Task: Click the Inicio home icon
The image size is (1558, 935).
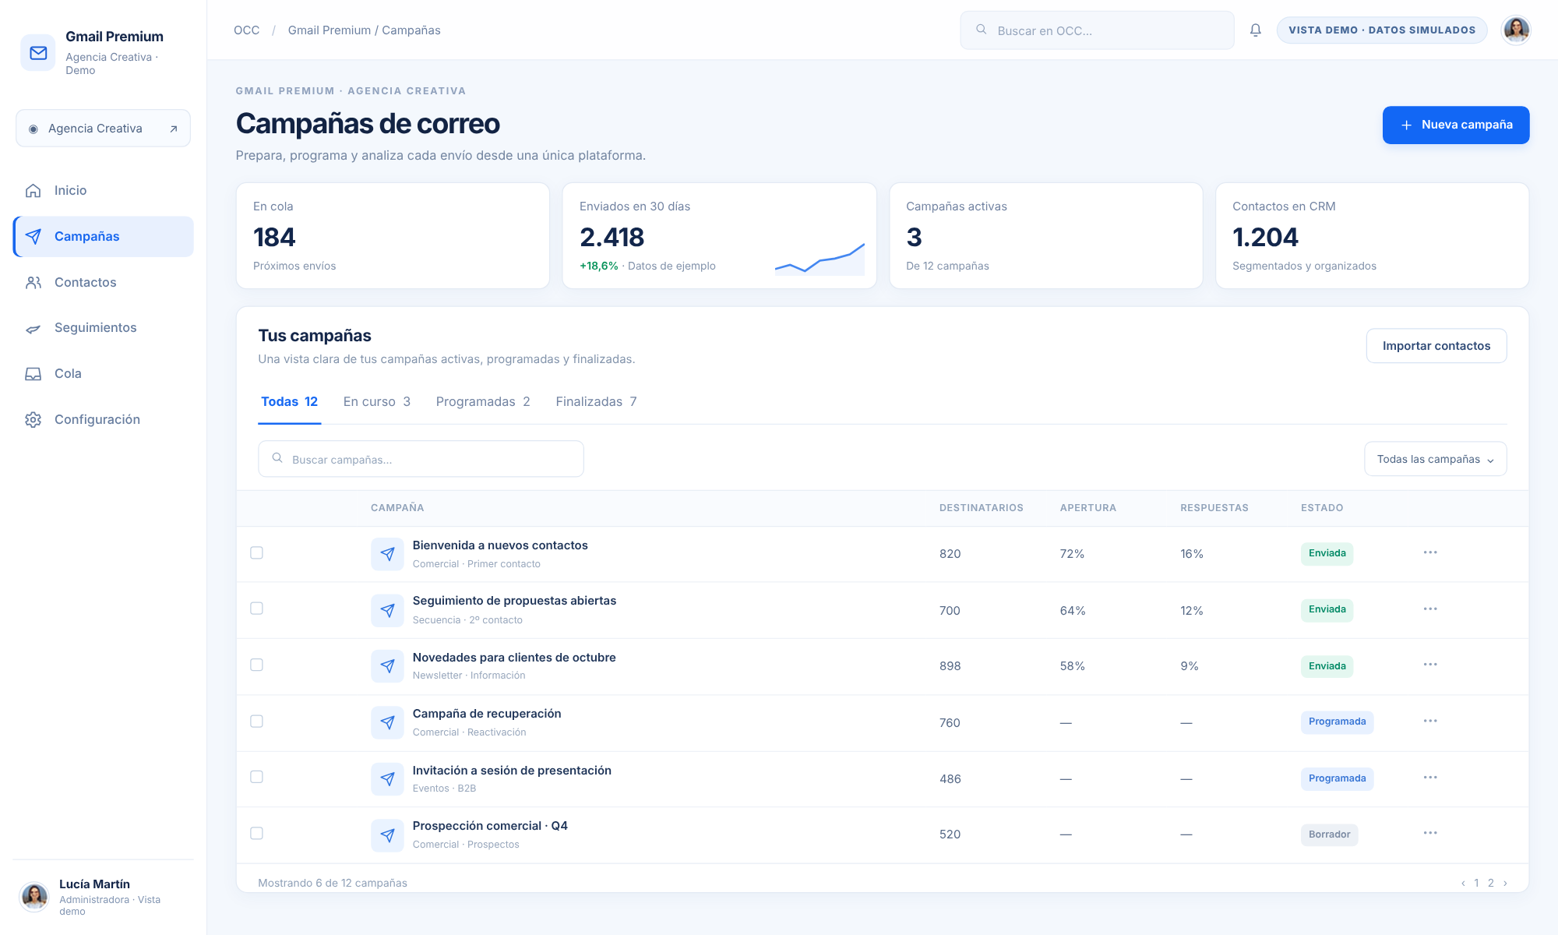Action: [33, 191]
